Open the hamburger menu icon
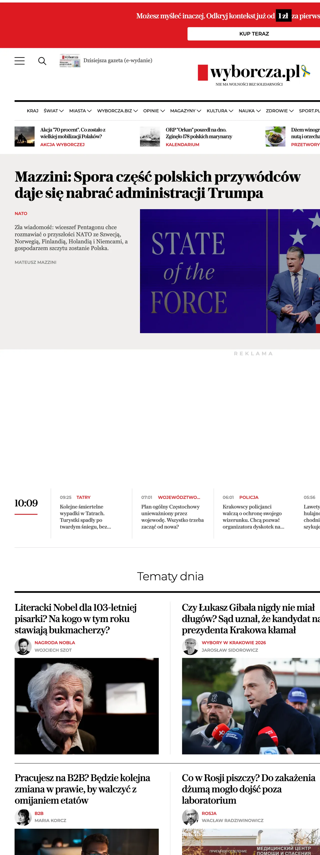The height and width of the screenshot is (855, 320). 19,61
